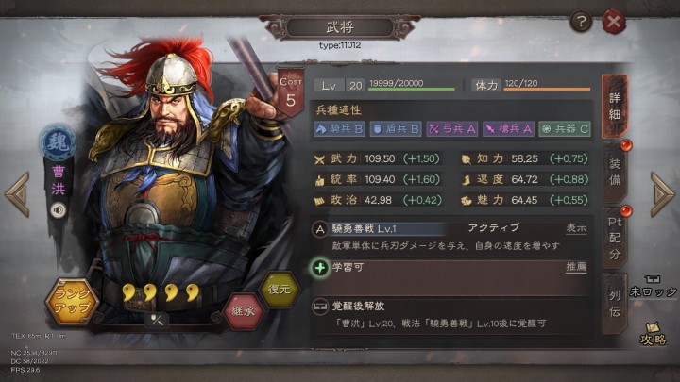The image size is (680, 382).
Task: Open 推薦 recommended skills link
Action: [x=576, y=267]
